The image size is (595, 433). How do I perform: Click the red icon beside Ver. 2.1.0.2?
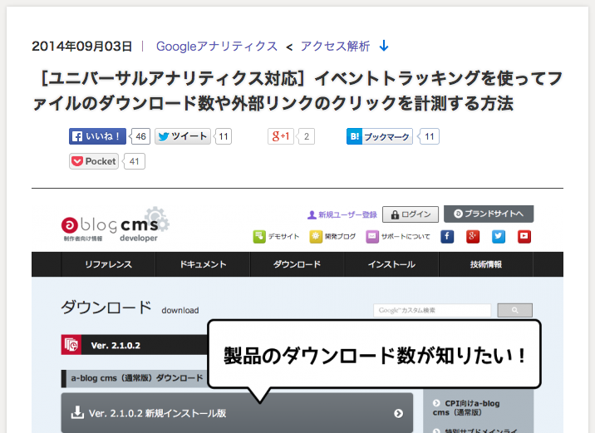71,345
